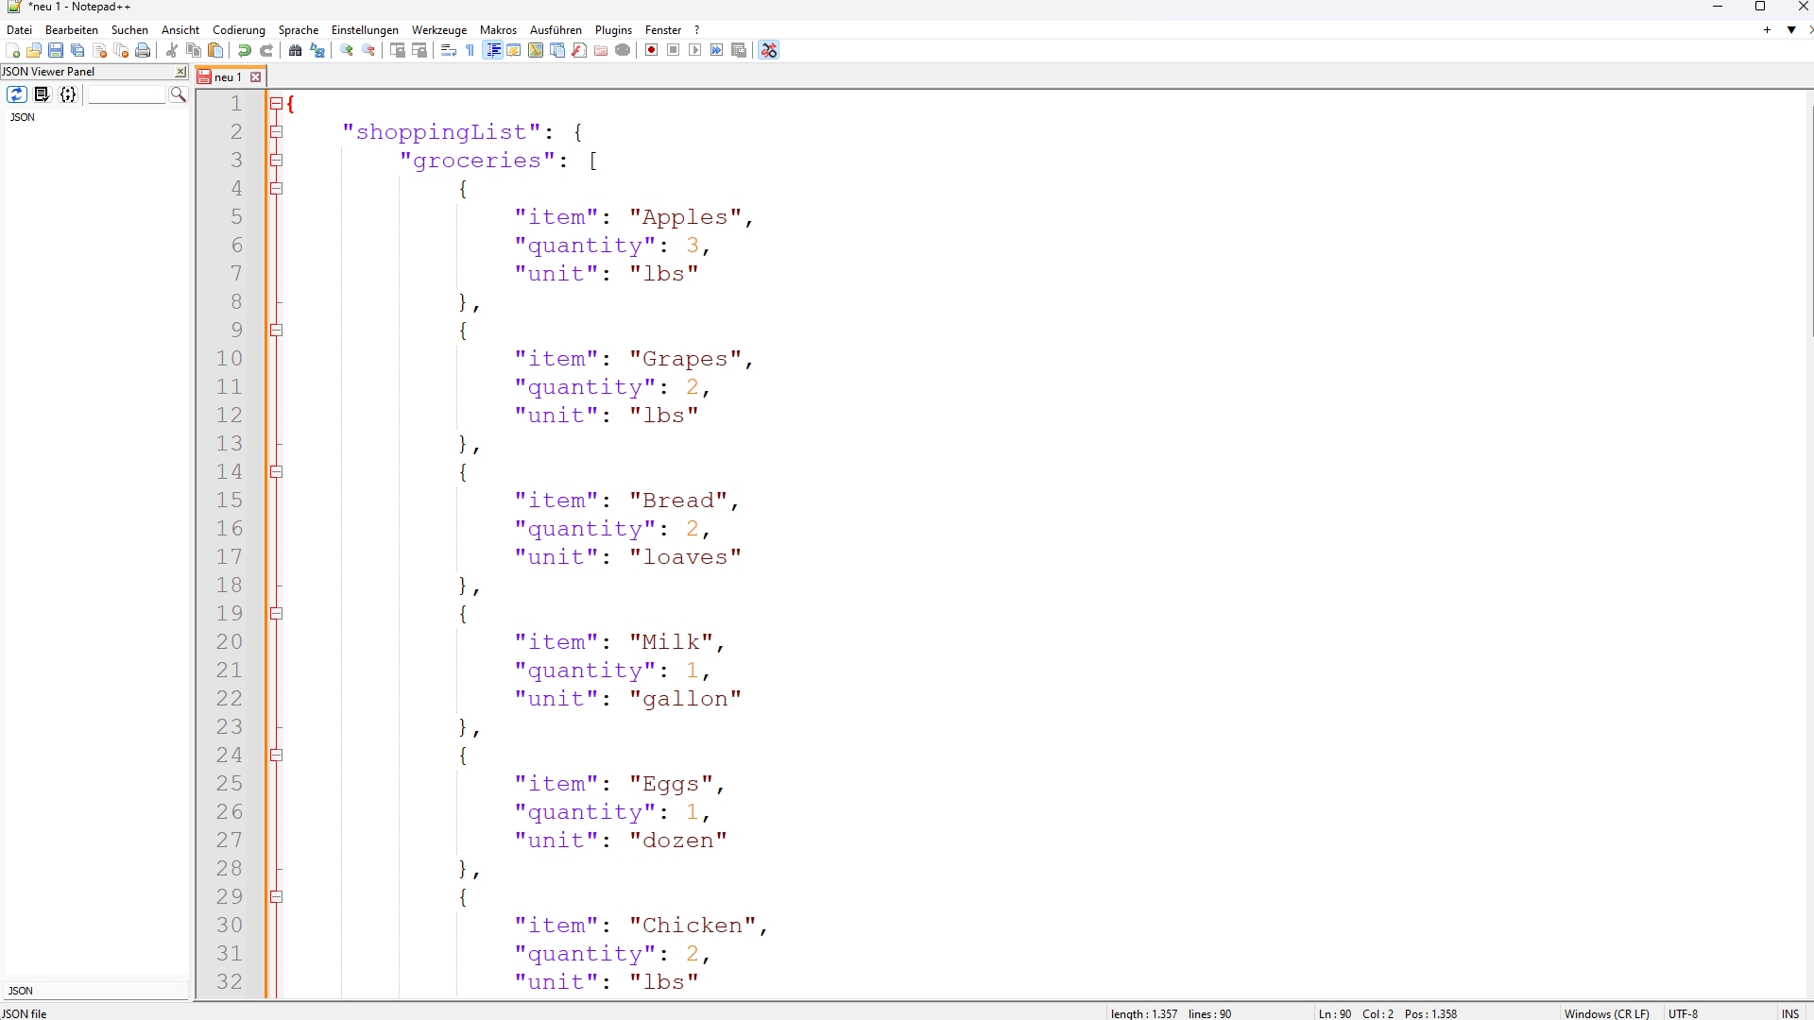This screenshot has height=1020, width=1814.
Task: Click the orange JSON Viewer plugin toolbar icon
Action: click(x=769, y=50)
